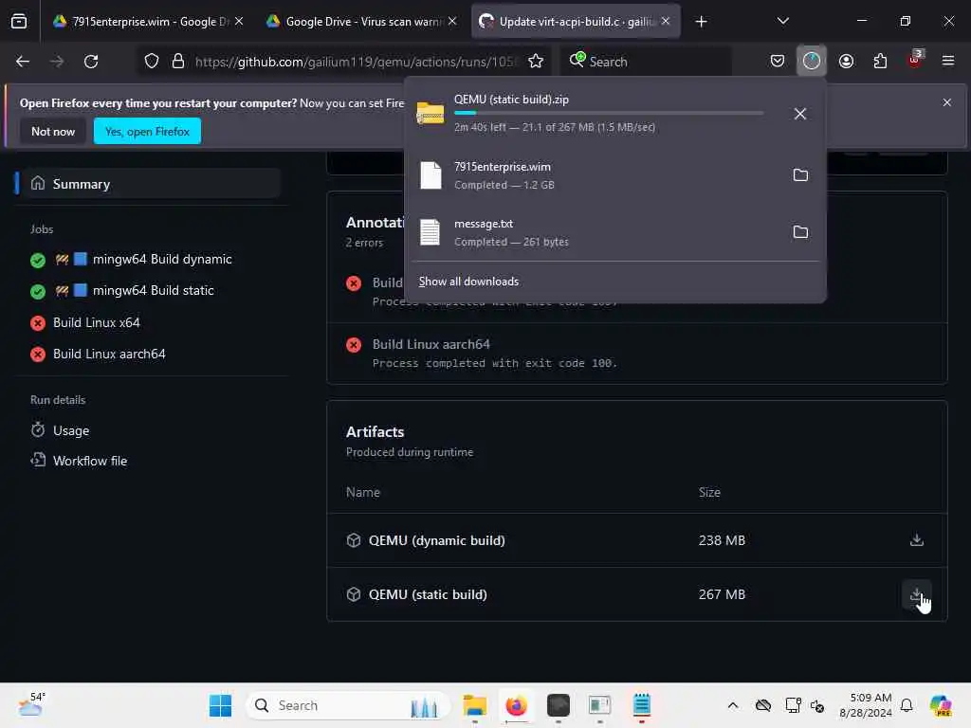971x728 pixels.
Task: Open File Explorer from taskbar
Action: tap(475, 705)
